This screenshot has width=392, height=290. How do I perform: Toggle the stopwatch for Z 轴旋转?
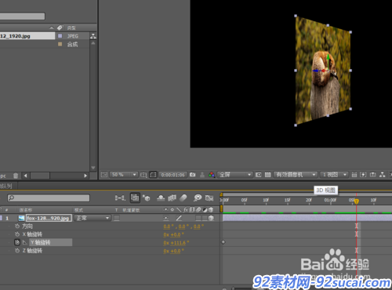tap(17, 251)
